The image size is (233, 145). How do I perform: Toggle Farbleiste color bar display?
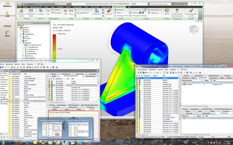[x=134, y=13]
